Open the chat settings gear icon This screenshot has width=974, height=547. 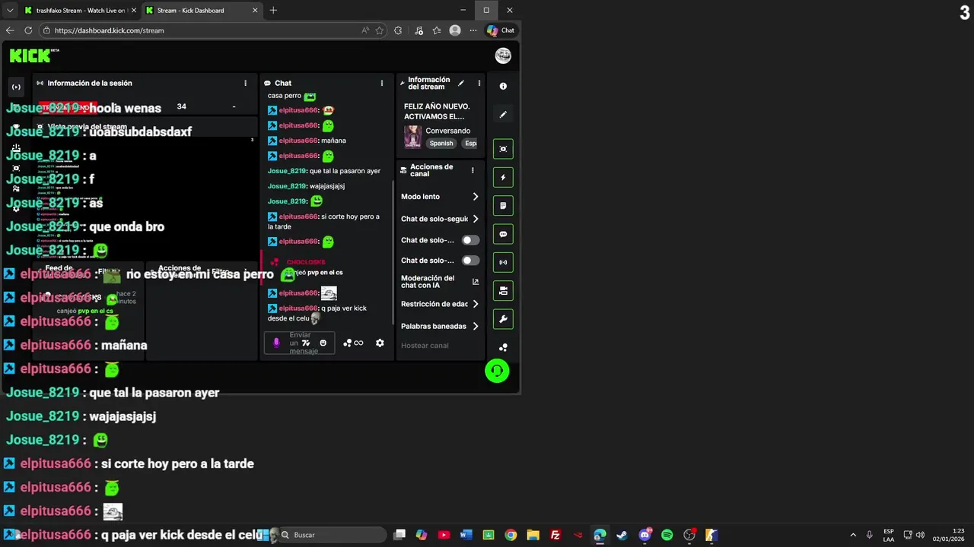coord(380,343)
